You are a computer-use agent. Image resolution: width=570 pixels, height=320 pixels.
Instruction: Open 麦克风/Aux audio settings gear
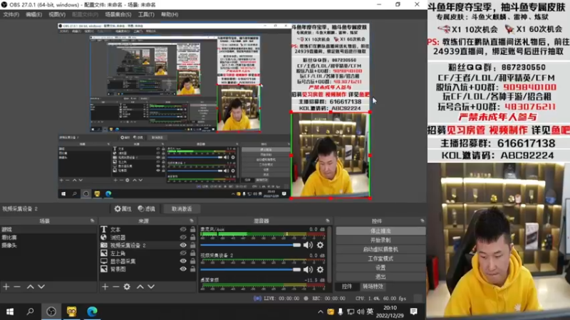click(x=320, y=245)
